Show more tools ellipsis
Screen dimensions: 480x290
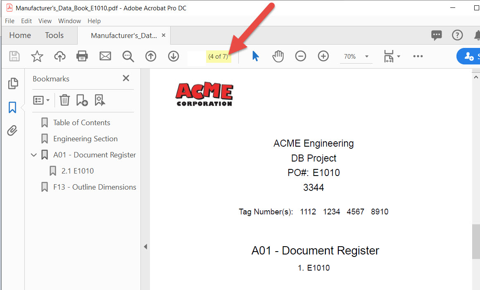(418, 56)
